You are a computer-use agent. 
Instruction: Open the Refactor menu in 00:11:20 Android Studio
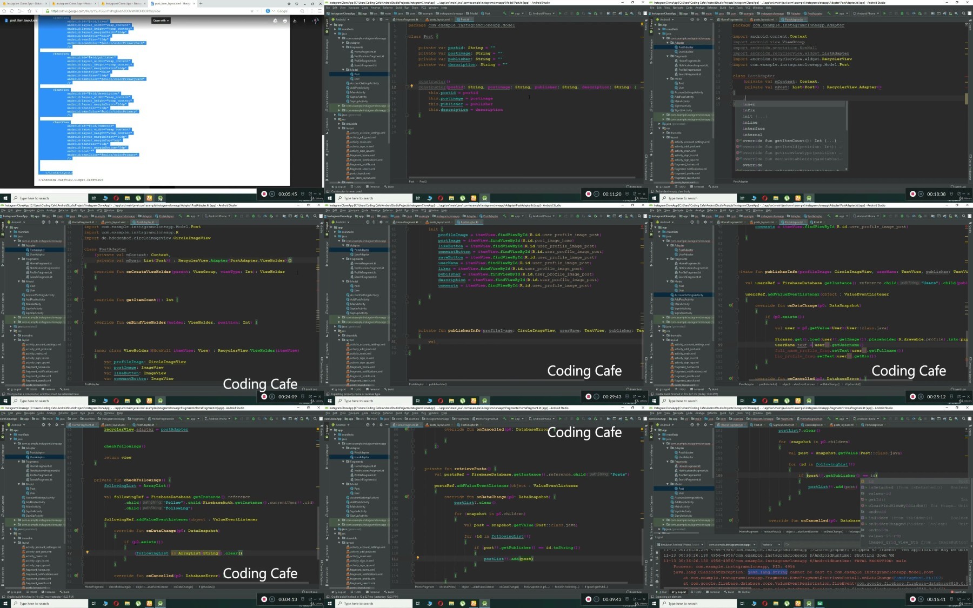point(388,8)
